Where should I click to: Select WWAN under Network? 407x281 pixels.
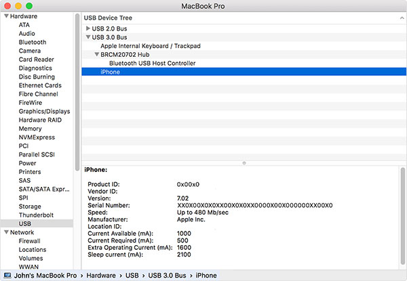coord(28,267)
